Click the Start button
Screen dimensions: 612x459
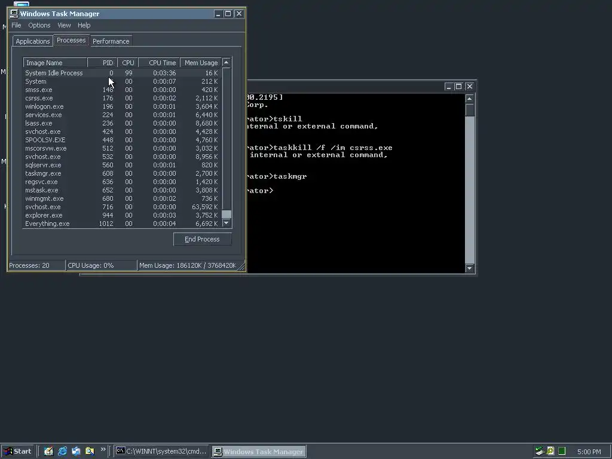coord(17,451)
